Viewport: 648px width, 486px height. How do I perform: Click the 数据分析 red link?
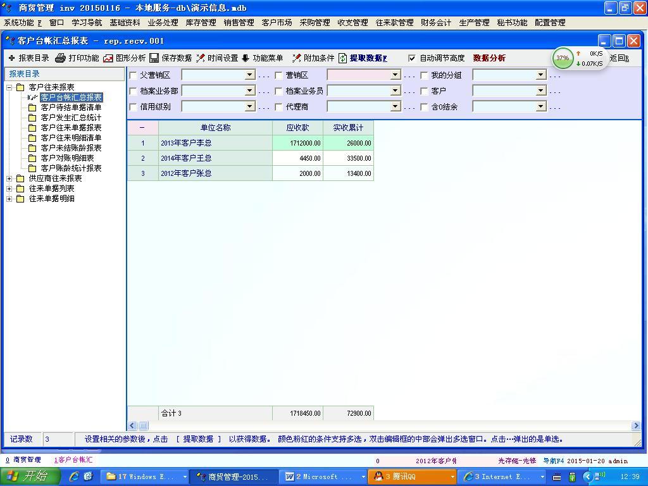[489, 58]
